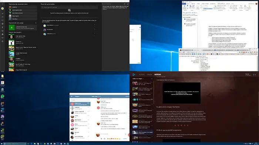Go to Home in Xbox sidebar
This screenshot has width=259, height=145.
(x=3, y=13)
